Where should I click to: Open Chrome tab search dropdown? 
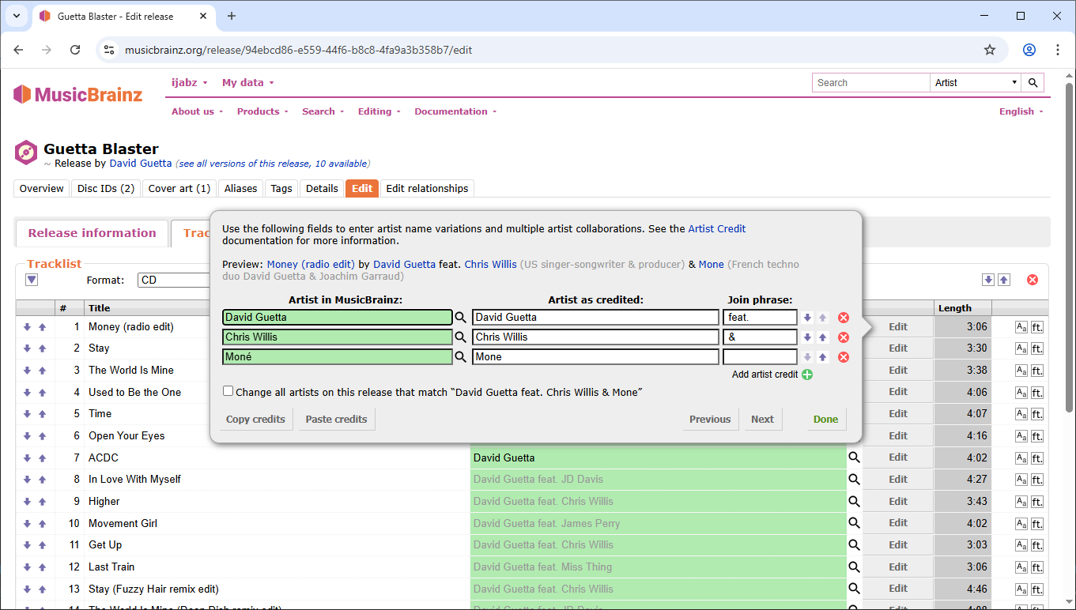[16, 16]
